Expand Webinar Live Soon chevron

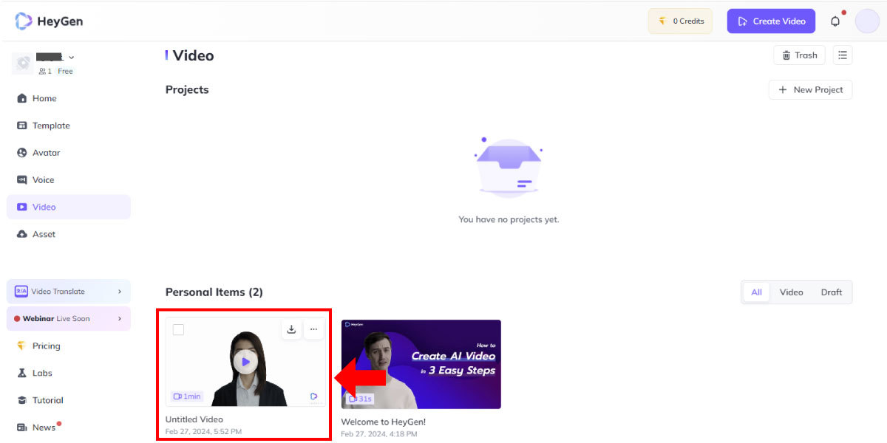click(x=120, y=319)
